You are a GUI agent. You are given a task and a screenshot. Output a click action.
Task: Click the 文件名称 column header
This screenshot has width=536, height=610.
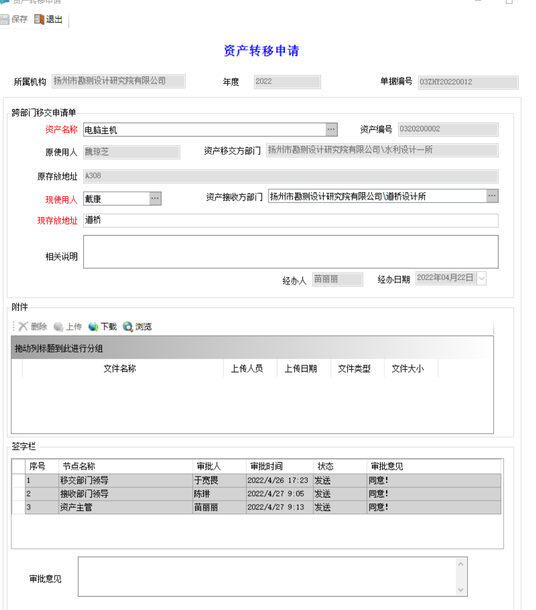click(x=123, y=368)
